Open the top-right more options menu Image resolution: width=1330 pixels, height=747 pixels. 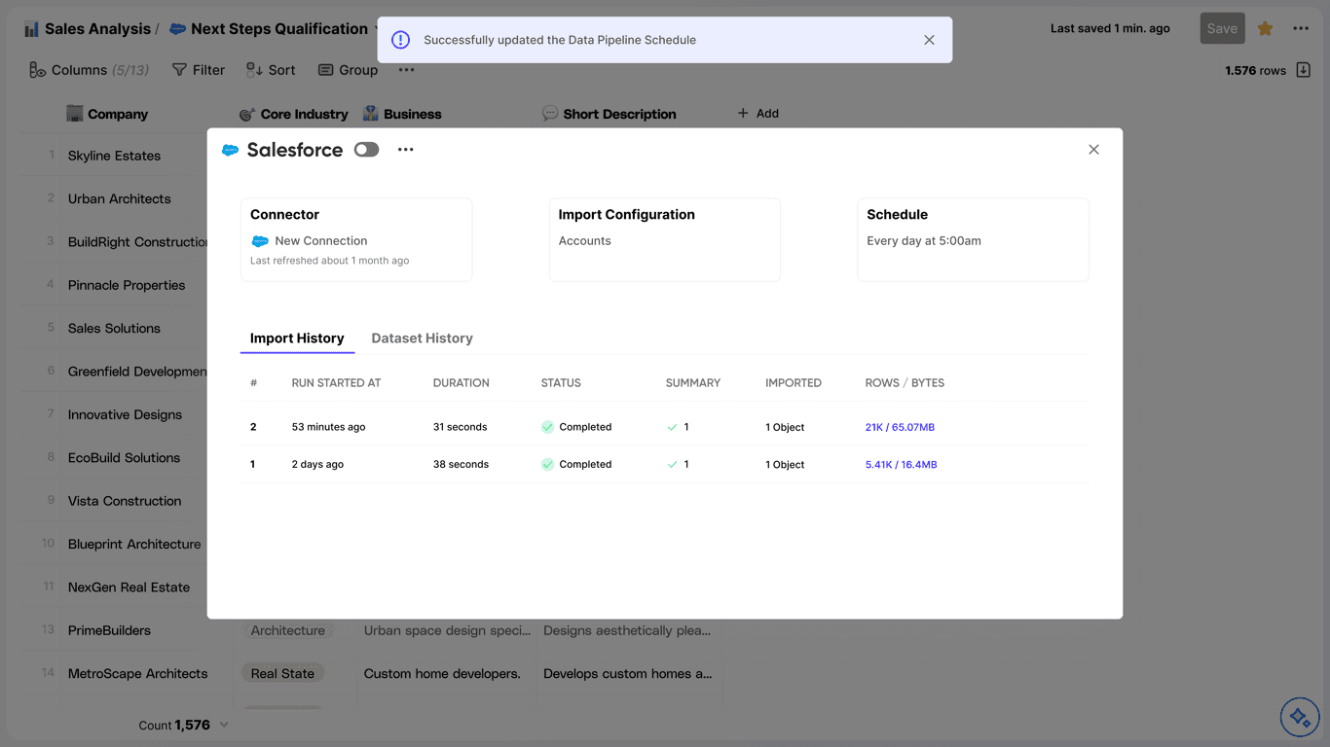point(1301,28)
